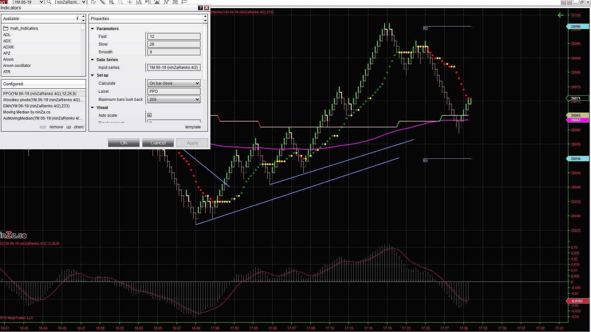Click the Label field containing PPO
591x332 pixels.
[174, 91]
